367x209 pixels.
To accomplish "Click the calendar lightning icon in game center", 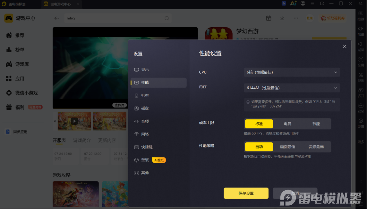I will [x=269, y=18].
